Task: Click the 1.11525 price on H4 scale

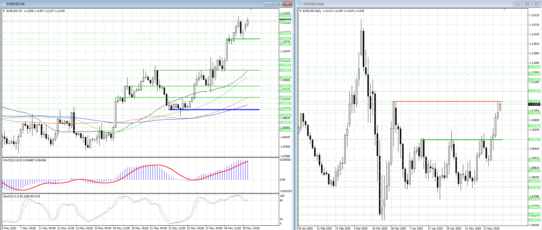Action: 285,13
